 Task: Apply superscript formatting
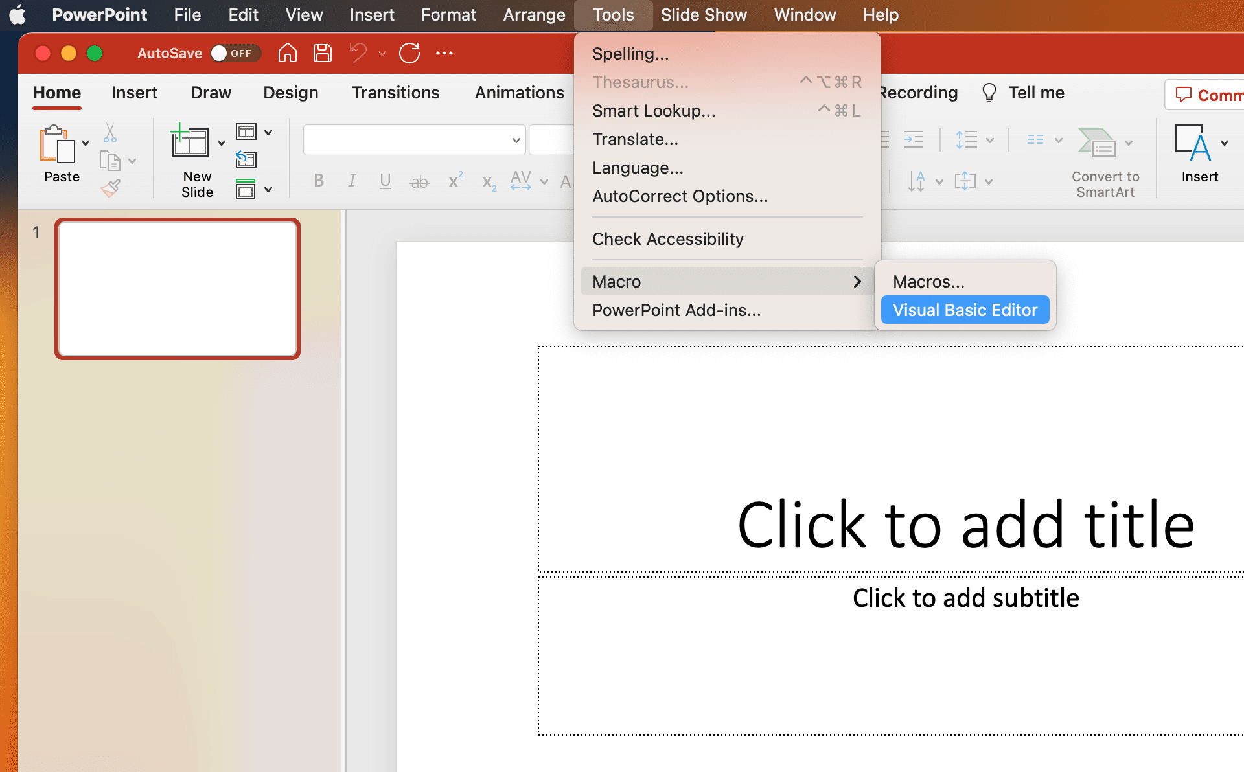pyautogui.click(x=454, y=181)
